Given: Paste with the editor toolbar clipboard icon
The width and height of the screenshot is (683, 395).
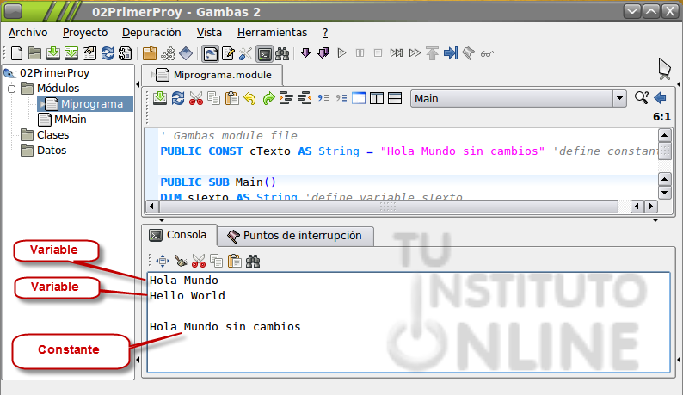Looking at the screenshot, I should coord(232,98).
